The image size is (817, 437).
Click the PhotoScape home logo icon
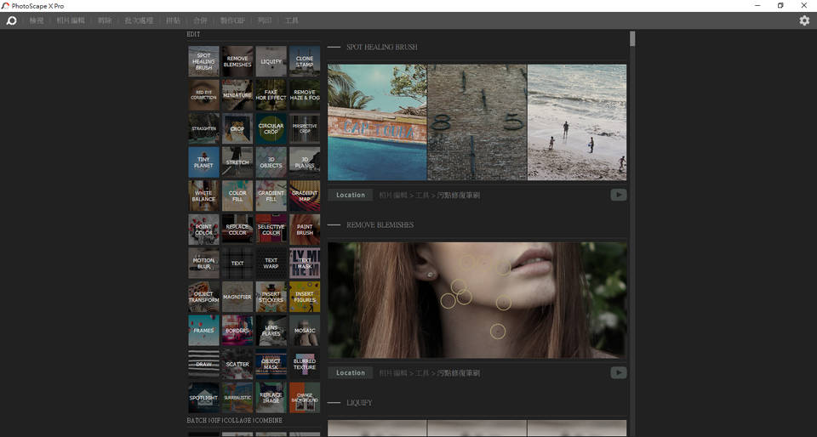(12, 20)
